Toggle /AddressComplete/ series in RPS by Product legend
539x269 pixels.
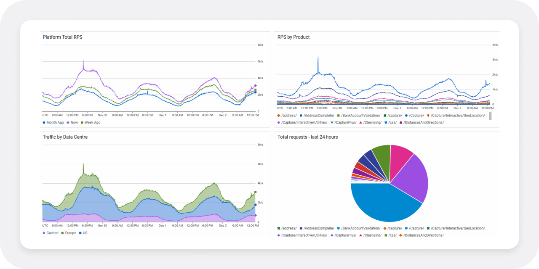[x=319, y=116]
